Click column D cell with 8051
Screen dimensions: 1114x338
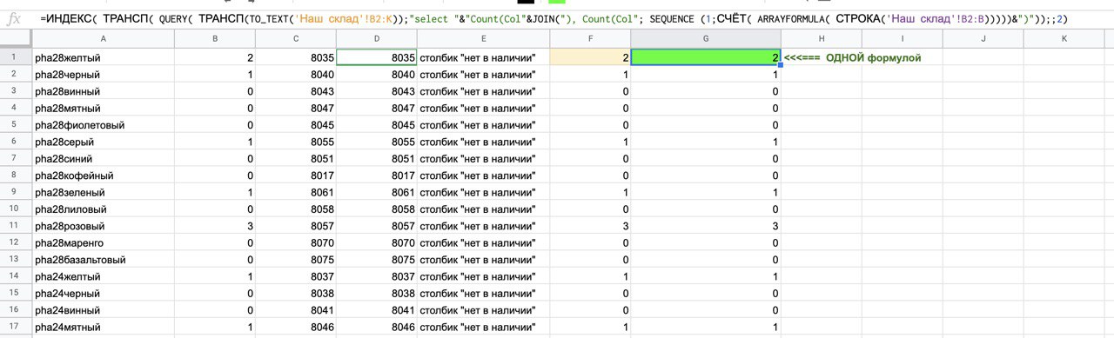click(377, 159)
